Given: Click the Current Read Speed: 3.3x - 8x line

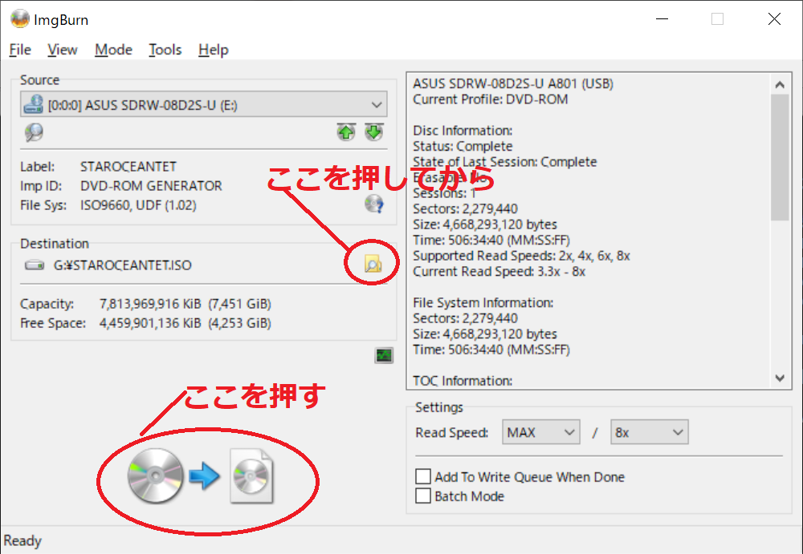Looking at the screenshot, I should click(499, 271).
